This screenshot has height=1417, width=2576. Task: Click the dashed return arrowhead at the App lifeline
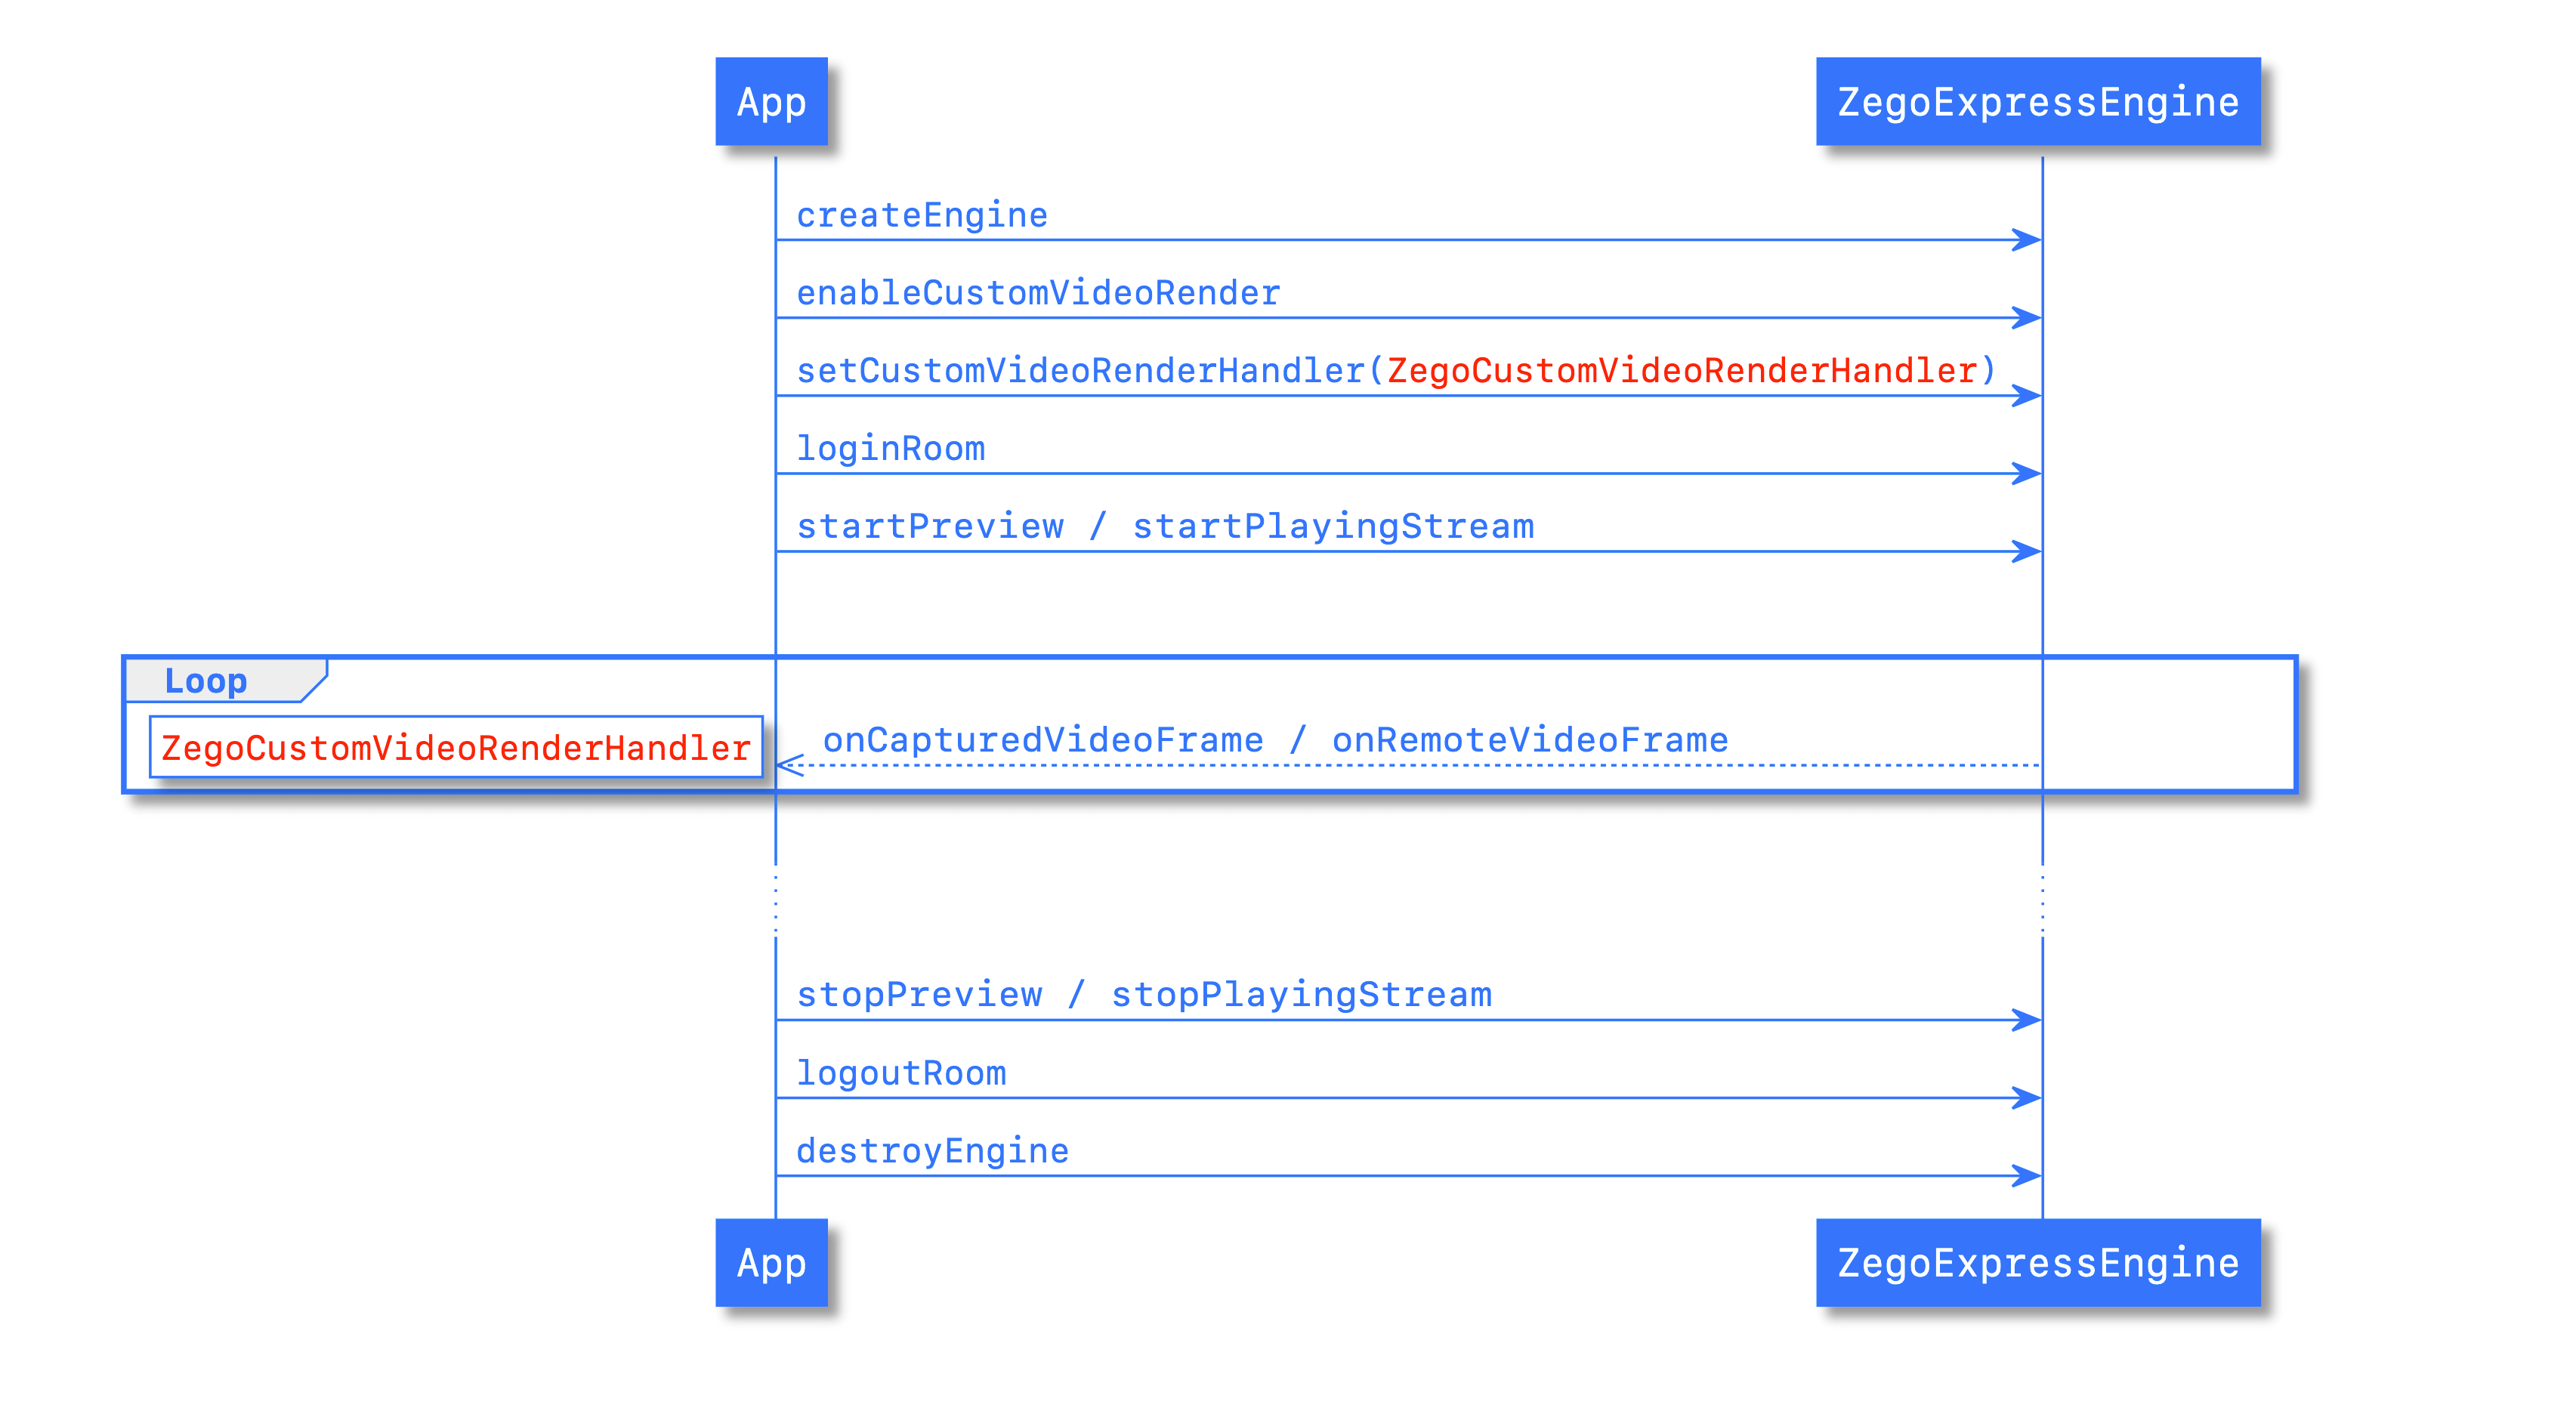click(x=789, y=766)
